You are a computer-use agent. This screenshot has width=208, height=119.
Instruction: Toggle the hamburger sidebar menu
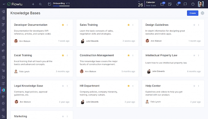tap(3, 4)
